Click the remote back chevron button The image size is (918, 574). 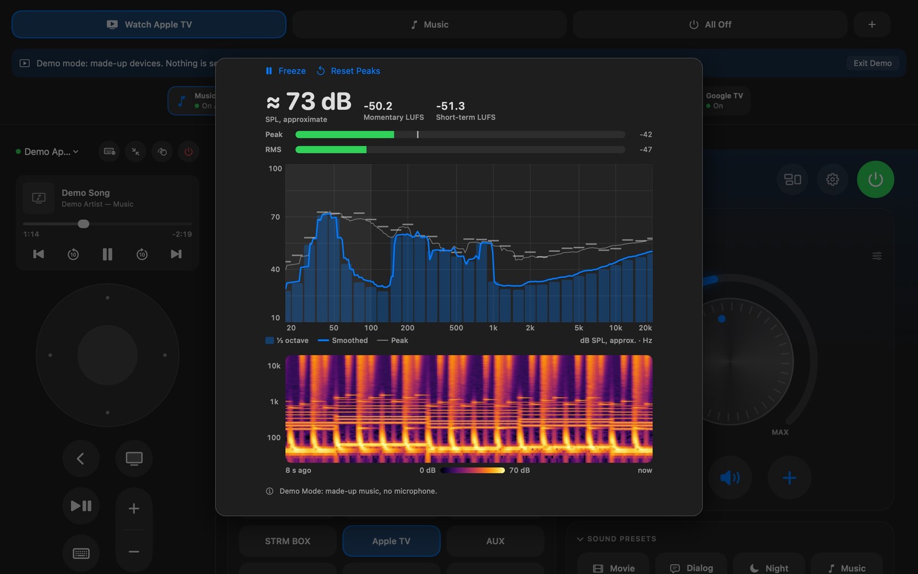coord(81,458)
